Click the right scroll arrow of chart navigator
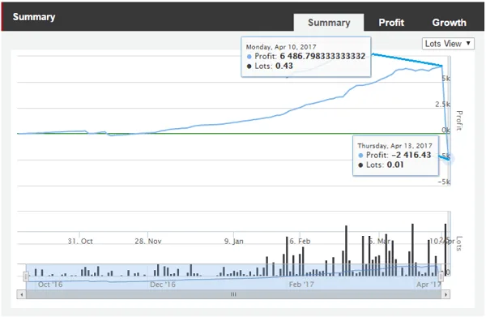 (x=446, y=294)
